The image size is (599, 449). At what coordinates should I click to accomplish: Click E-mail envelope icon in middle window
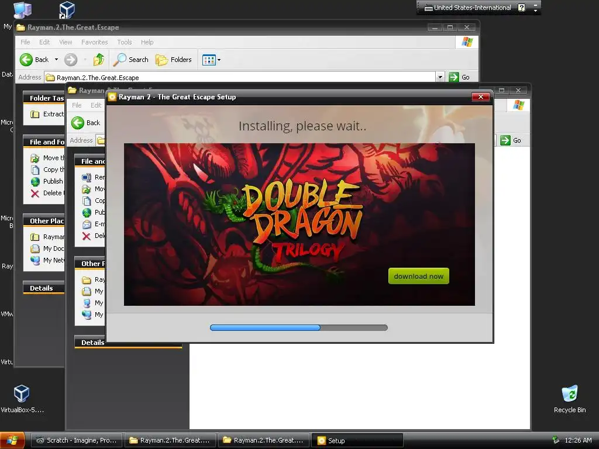click(x=87, y=224)
